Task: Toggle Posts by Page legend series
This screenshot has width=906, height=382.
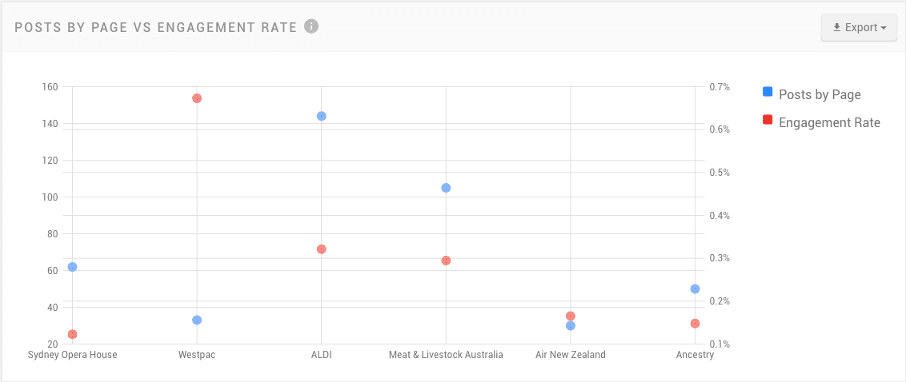Action: click(x=820, y=94)
